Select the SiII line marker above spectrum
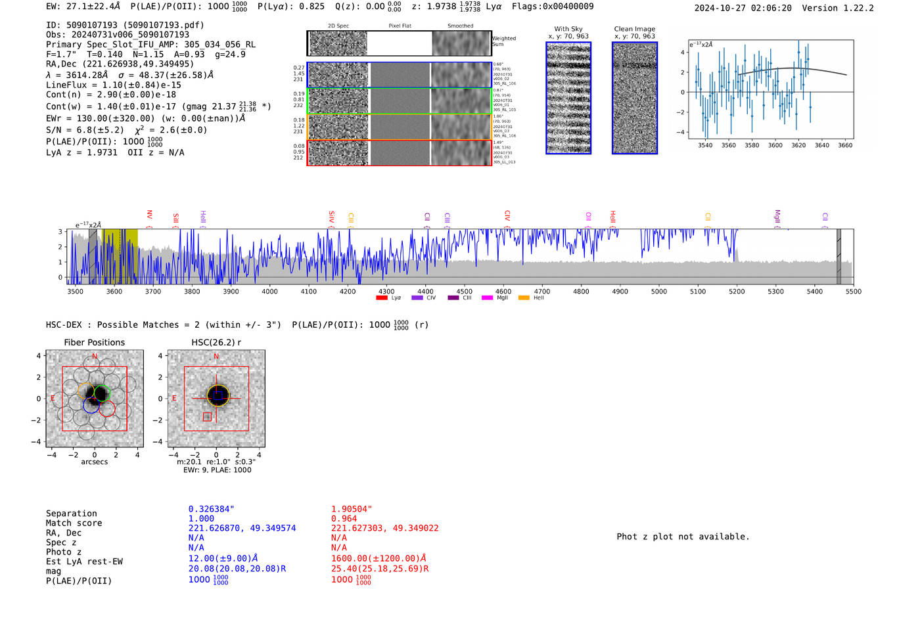 point(176,219)
